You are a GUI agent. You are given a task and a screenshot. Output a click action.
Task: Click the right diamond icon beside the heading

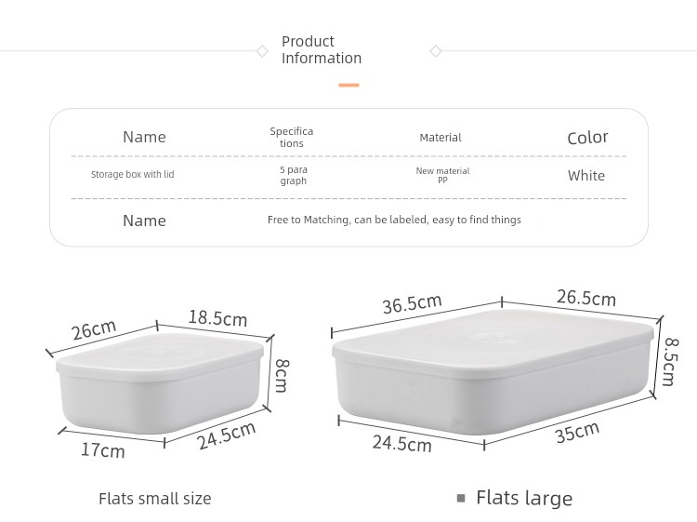click(x=436, y=51)
